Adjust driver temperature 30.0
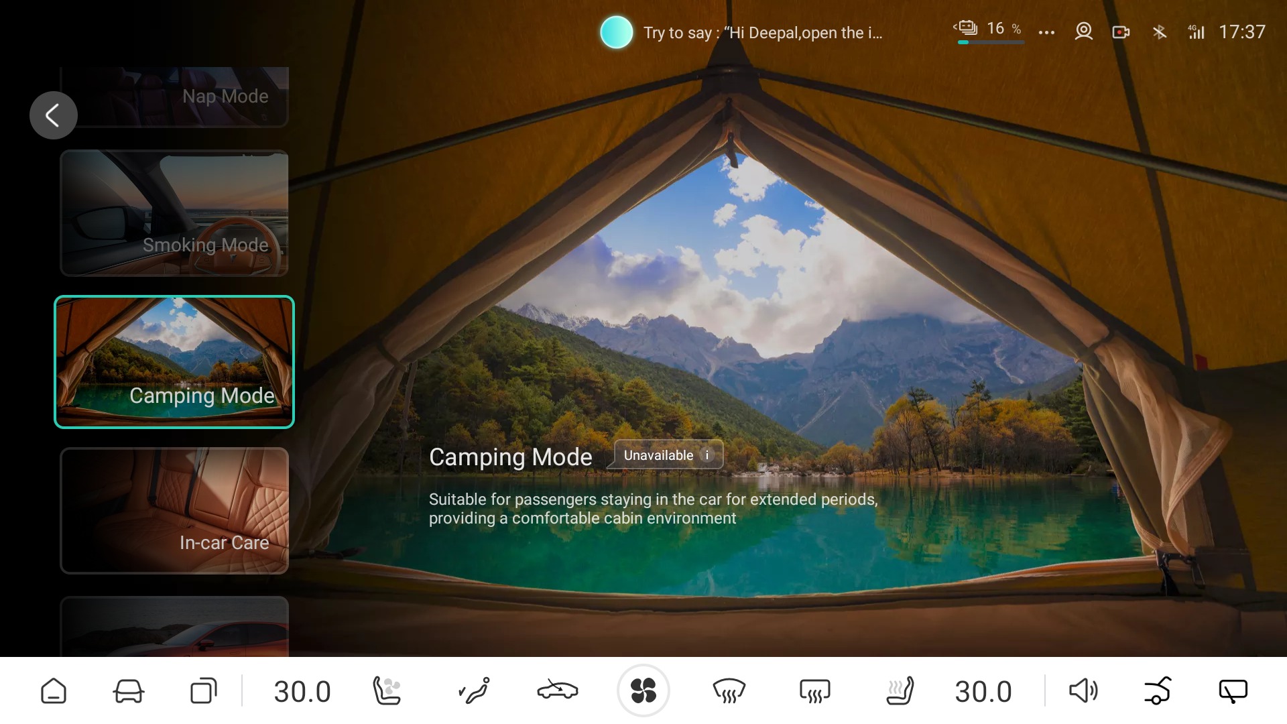The image size is (1287, 724). pos(302,691)
